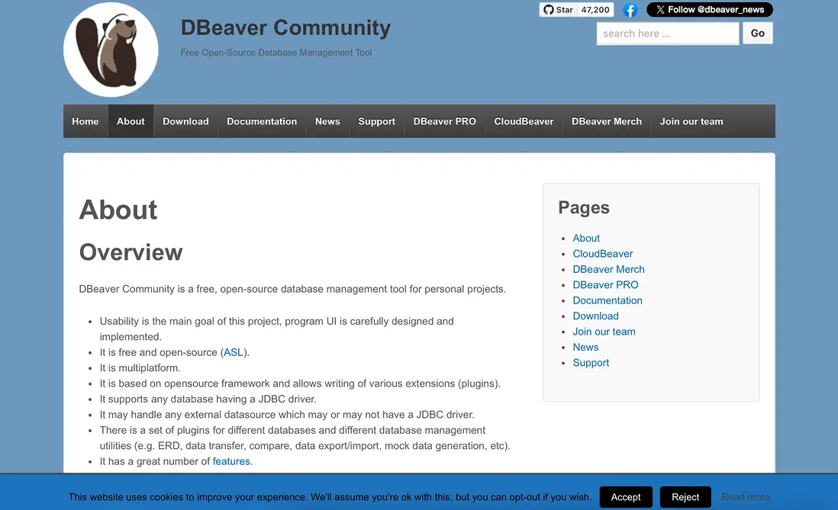838x510 pixels.
Task: Open News in the navigation bar
Action: click(327, 121)
